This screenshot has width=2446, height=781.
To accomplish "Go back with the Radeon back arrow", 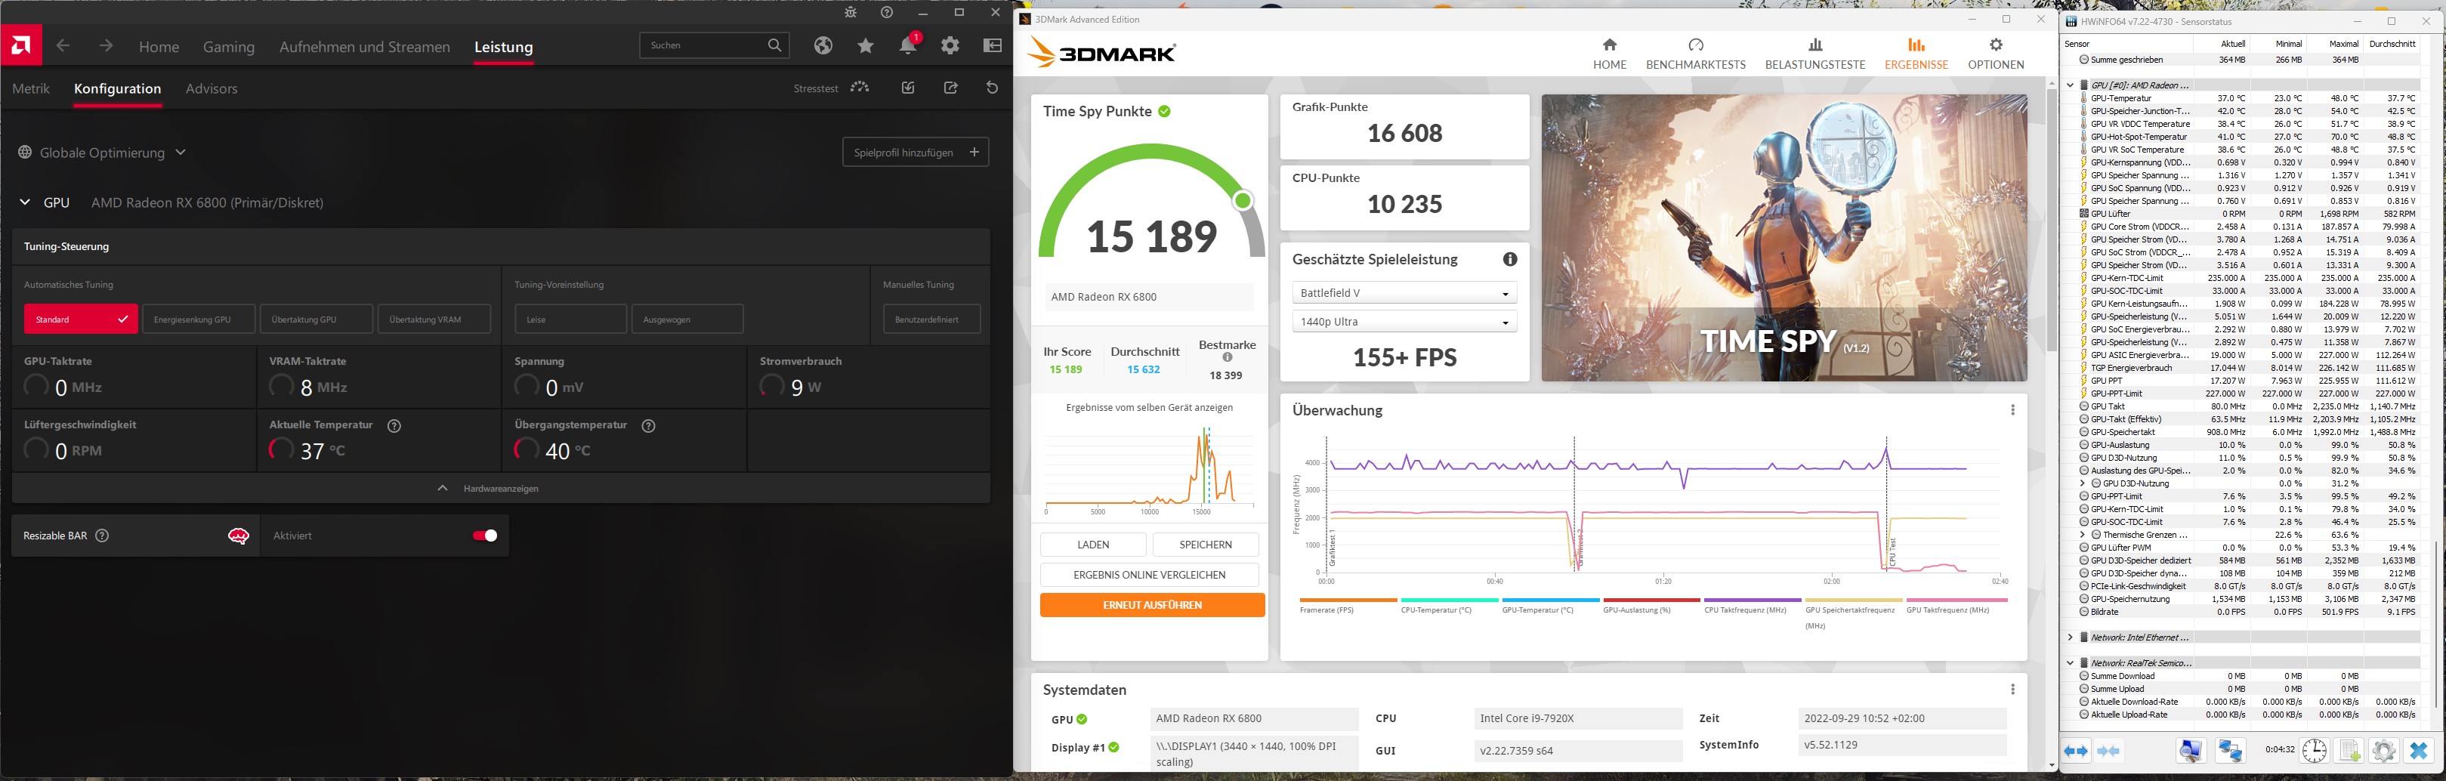I will pos(63,45).
